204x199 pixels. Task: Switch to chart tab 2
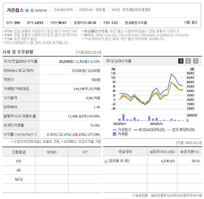[188, 61]
